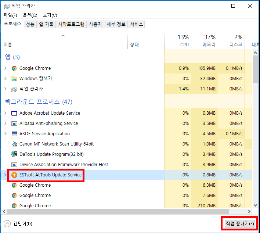Click the vertical scrollbar up arrow
Image resolution: width=260 pixels, height=233 pixels.
[x=255, y=53]
